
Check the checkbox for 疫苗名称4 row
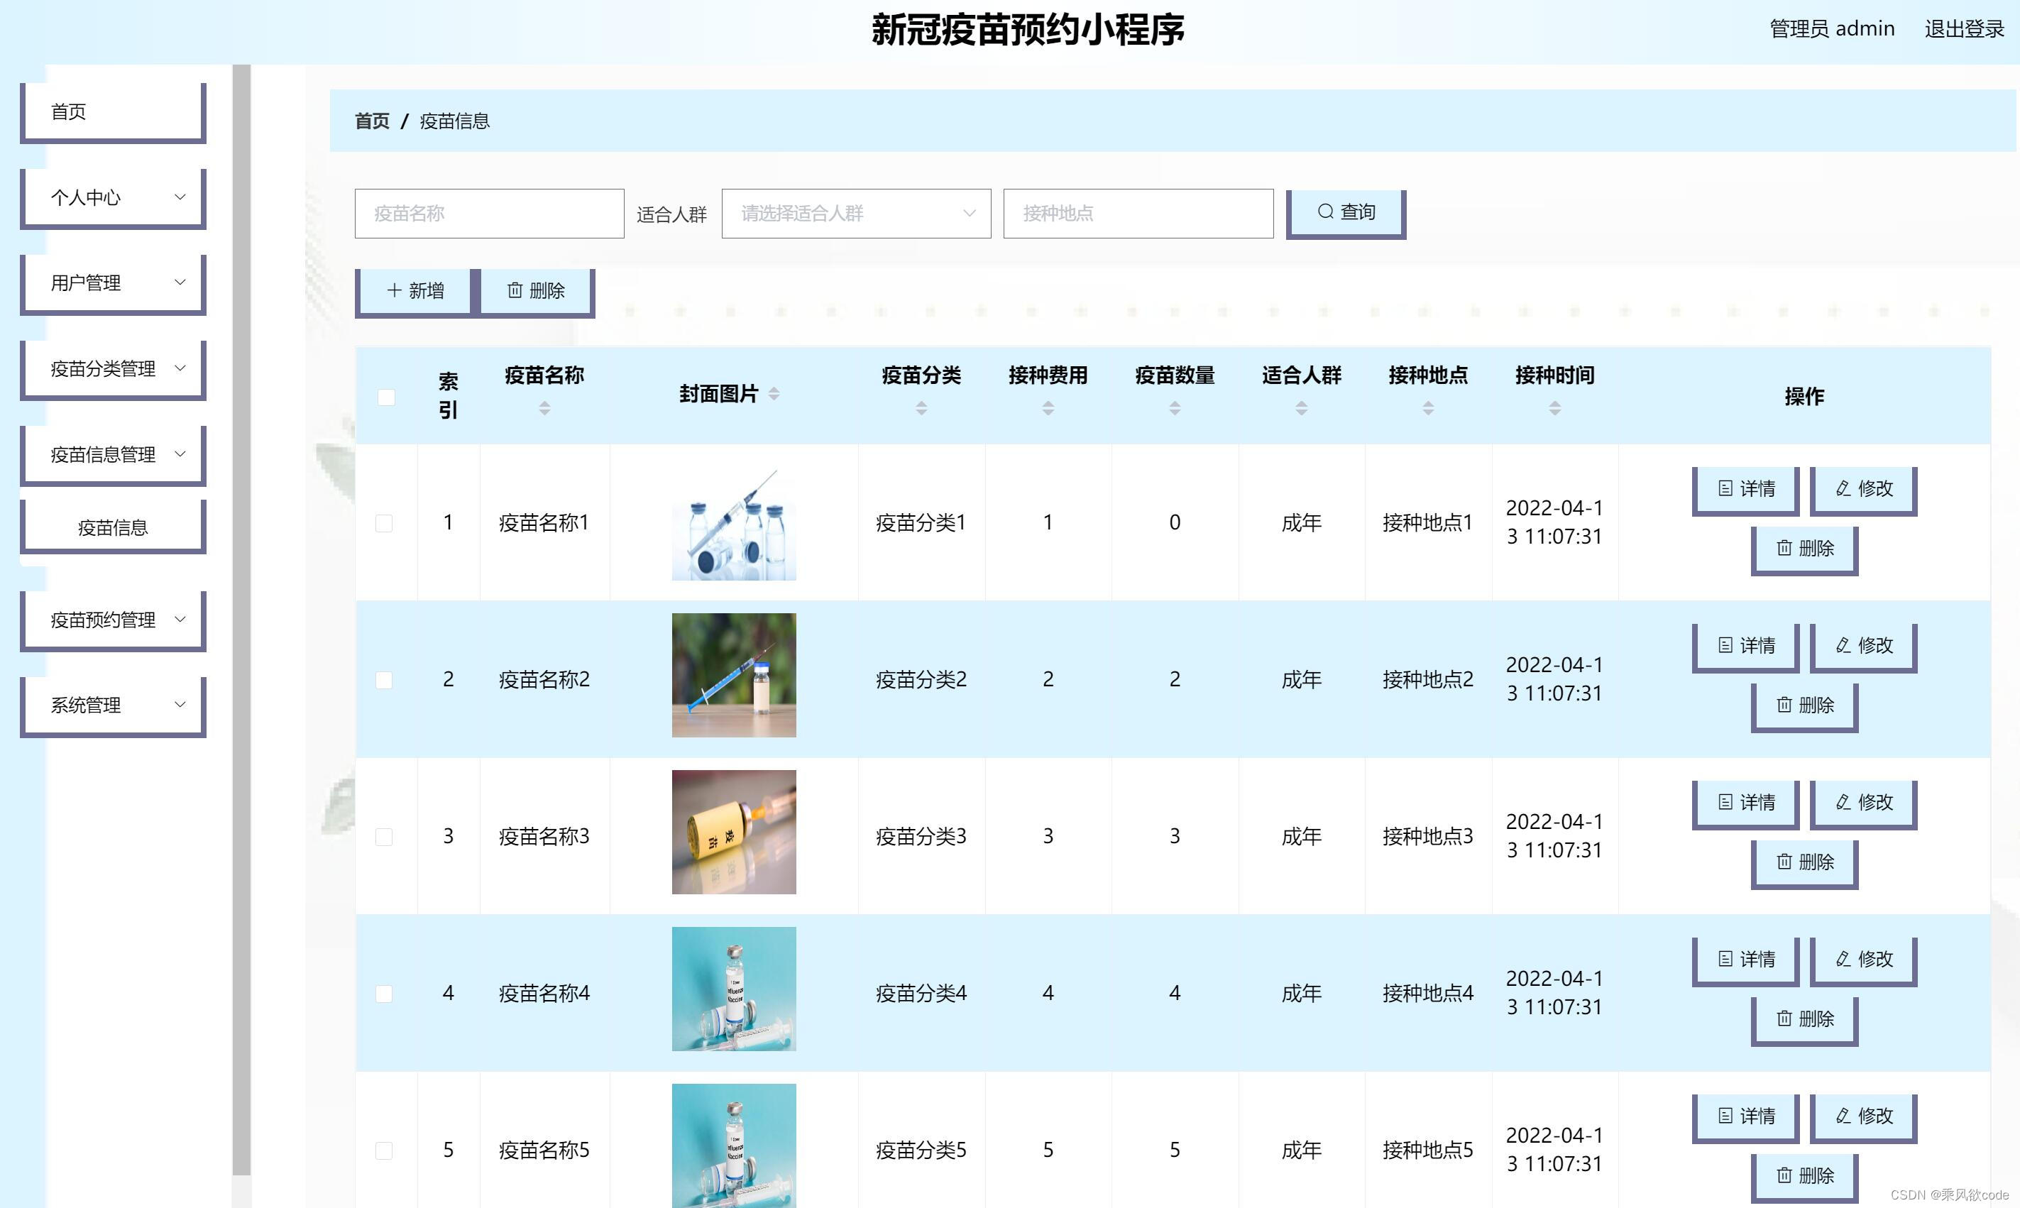[385, 993]
